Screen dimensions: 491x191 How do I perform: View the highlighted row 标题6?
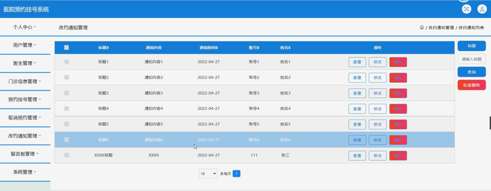[x=357, y=140]
